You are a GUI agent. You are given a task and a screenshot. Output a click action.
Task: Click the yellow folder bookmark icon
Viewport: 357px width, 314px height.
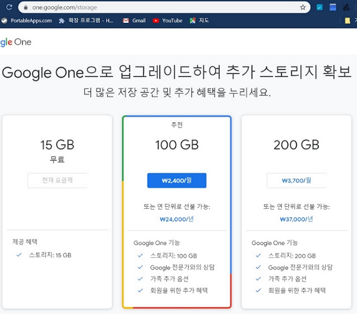tap(347, 21)
